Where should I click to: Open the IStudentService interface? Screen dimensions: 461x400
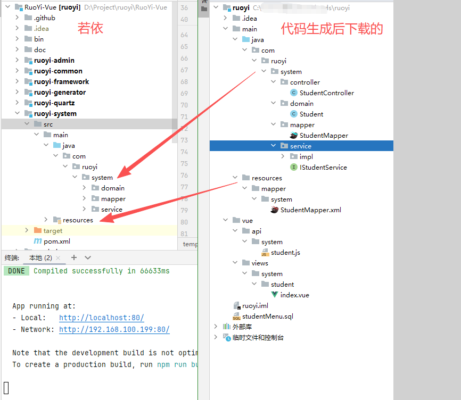click(323, 167)
